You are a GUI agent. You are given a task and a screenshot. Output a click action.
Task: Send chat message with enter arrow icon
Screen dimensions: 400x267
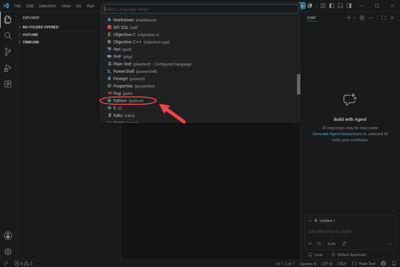point(390,244)
